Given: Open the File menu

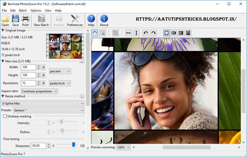Looking at the screenshot, I should click(5, 11).
